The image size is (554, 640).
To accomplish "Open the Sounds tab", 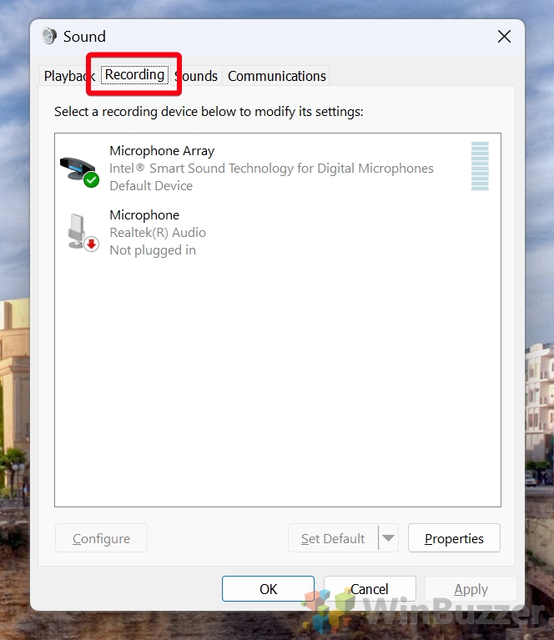I will coord(196,76).
